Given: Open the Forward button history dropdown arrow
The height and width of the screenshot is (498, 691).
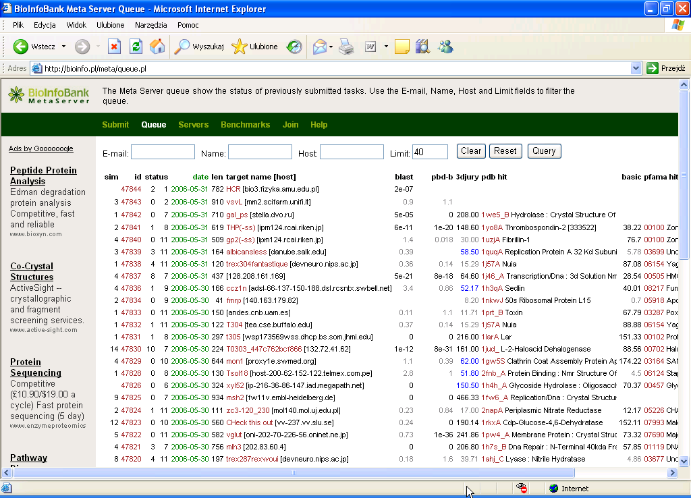Looking at the screenshot, I should point(98,47).
